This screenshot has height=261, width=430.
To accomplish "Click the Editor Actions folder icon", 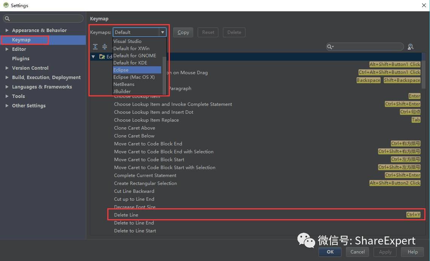I will pyautogui.click(x=102, y=56).
